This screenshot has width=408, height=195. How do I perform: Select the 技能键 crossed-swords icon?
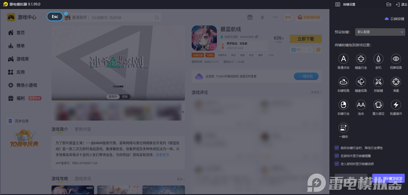(x=378, y=82)
